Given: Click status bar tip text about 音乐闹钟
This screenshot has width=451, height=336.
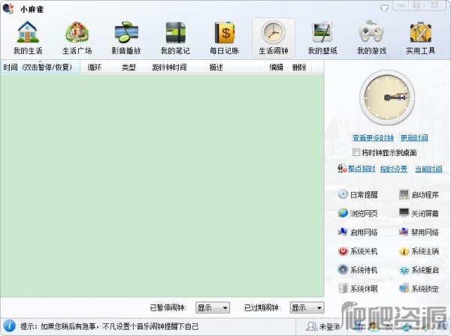Looking at the screenshot, I should 109,326.
